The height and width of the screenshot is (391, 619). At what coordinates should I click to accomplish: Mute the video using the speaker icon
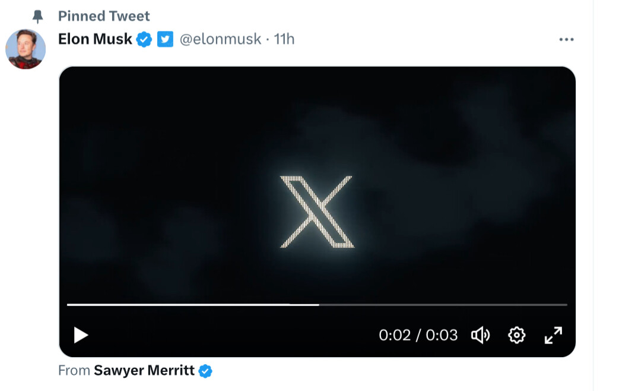[481, 335]
